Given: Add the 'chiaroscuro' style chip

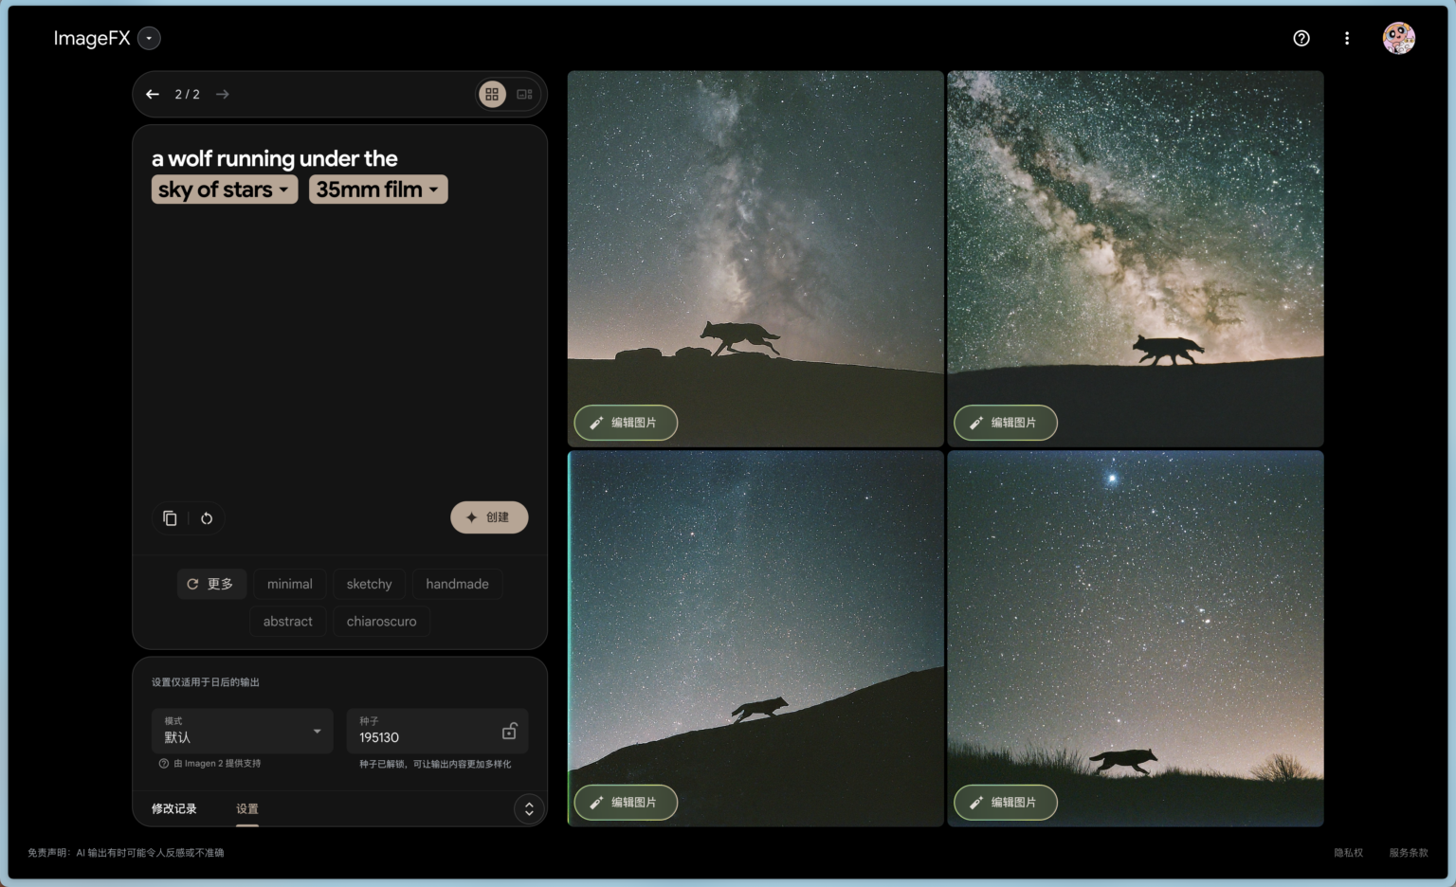Looking at the screenshot, I should tap(381, 622).
